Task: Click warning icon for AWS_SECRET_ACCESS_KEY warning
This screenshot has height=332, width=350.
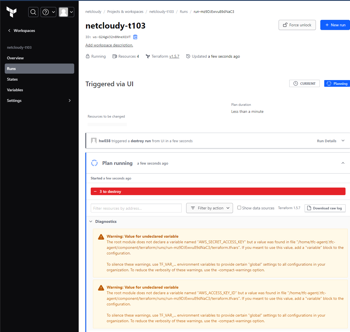Action: tap(101, 237)
